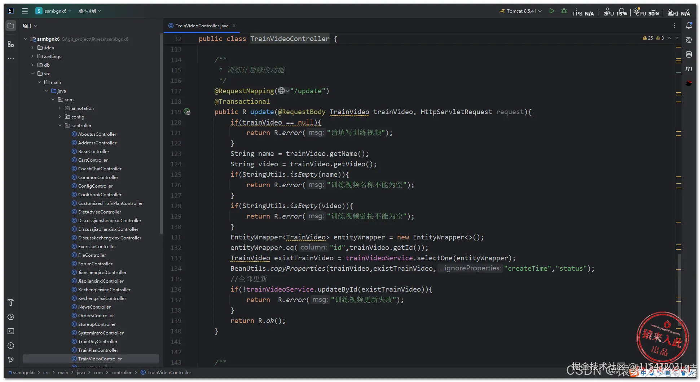700x382 pixels.
Task: Select CoachChatController in the tree
Action: tap(100, 168)
